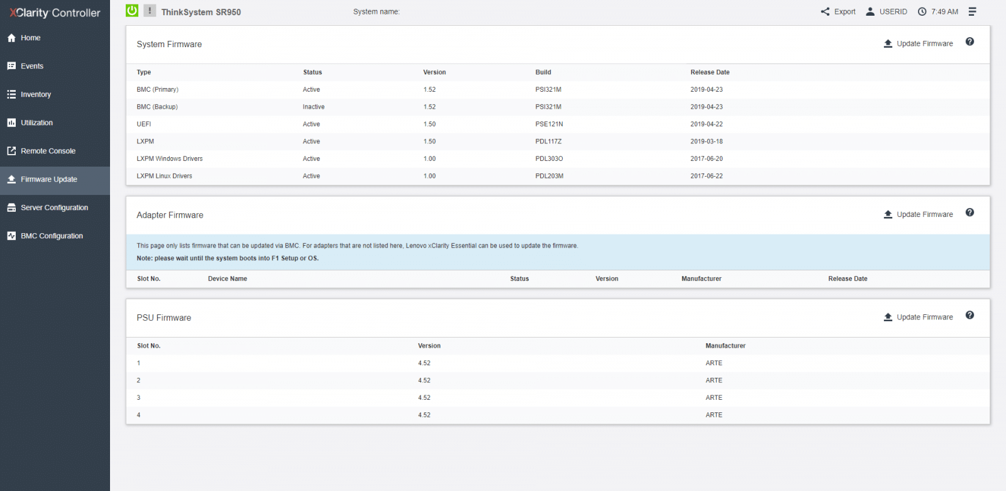The height and width of the screenshot is (491, 1006).
Task: Click the Inactive status cell
Action: pos(313,107)
